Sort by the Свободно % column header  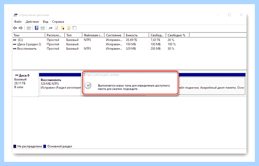point(178,35)
